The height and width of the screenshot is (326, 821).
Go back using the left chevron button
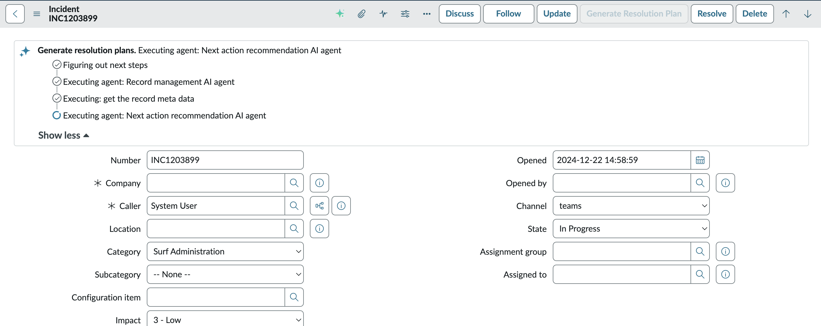[x=15, y=14]
